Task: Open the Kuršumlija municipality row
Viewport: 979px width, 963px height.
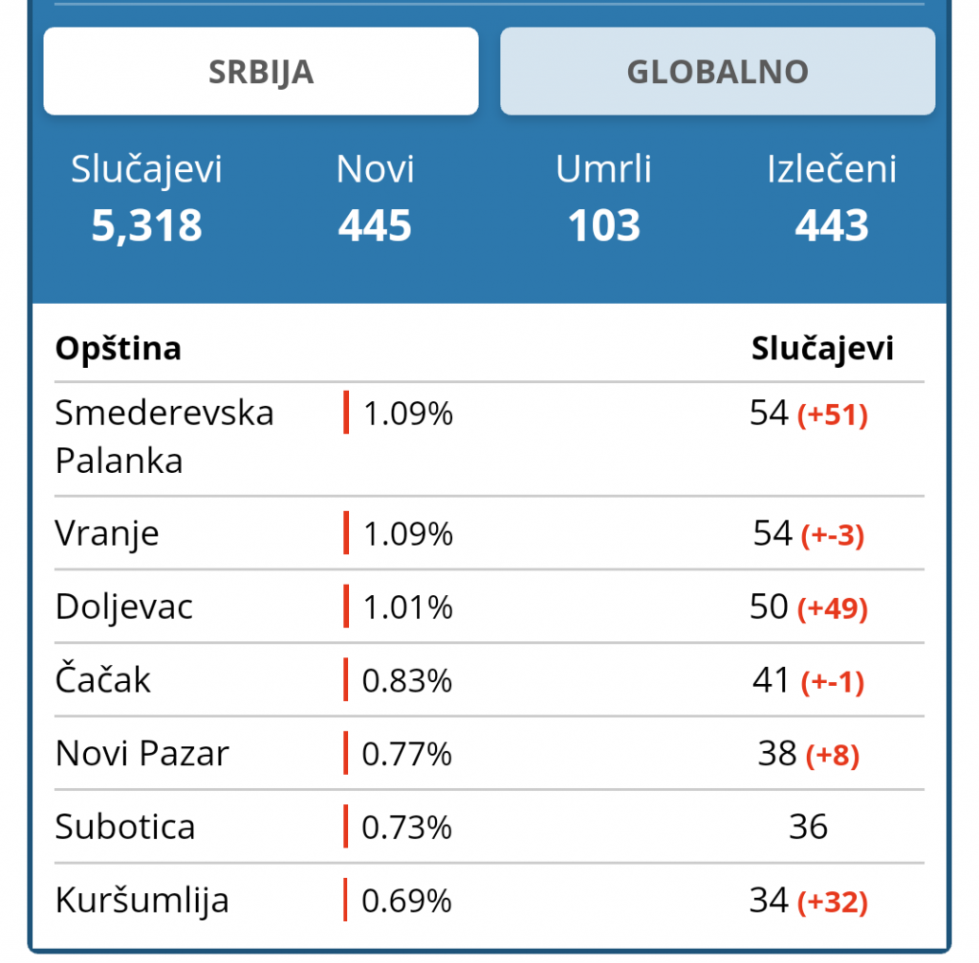Action: (x=489, y=900)
